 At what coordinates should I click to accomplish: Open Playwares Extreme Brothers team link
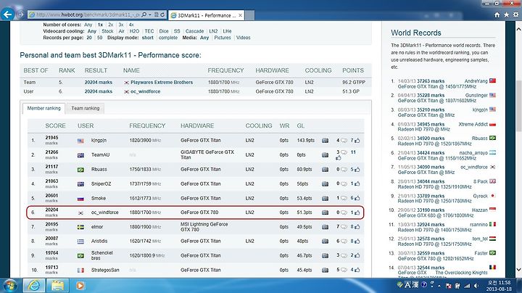(162, 82)
